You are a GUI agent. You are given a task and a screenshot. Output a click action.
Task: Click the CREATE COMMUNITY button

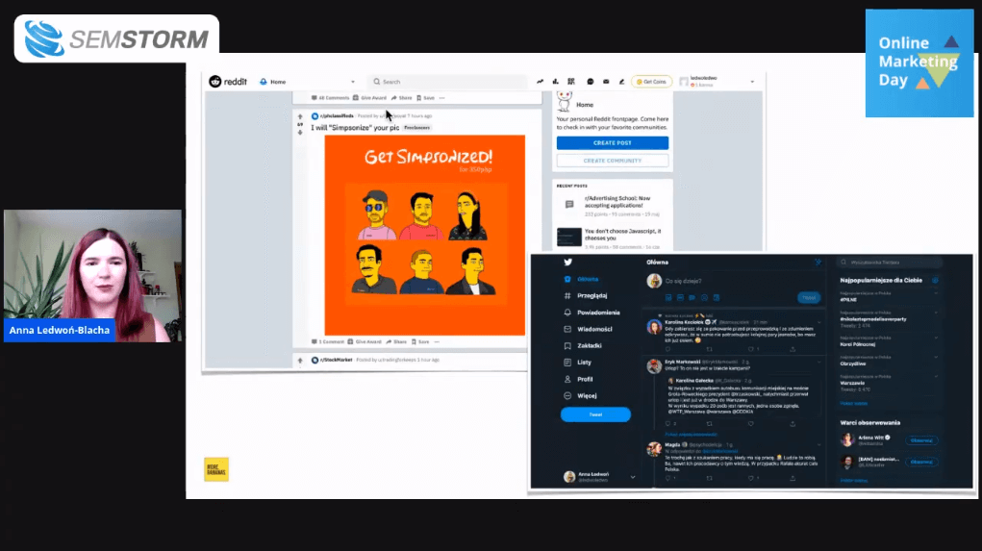(x=612, y=161)
